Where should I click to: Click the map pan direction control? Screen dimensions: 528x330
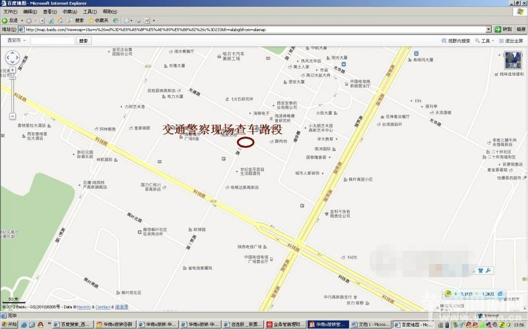[x=13, y=58]
